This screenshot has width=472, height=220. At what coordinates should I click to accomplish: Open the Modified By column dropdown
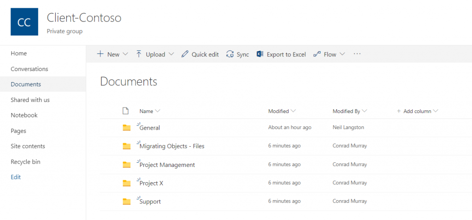(x=365, y=111)
